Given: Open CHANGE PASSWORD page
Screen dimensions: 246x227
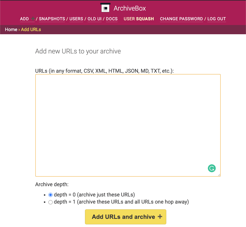Looking at the screenshot, I should [x=181, y=19].
